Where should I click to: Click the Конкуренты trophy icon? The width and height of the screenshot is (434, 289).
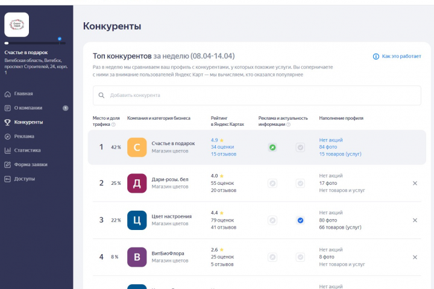7,122
